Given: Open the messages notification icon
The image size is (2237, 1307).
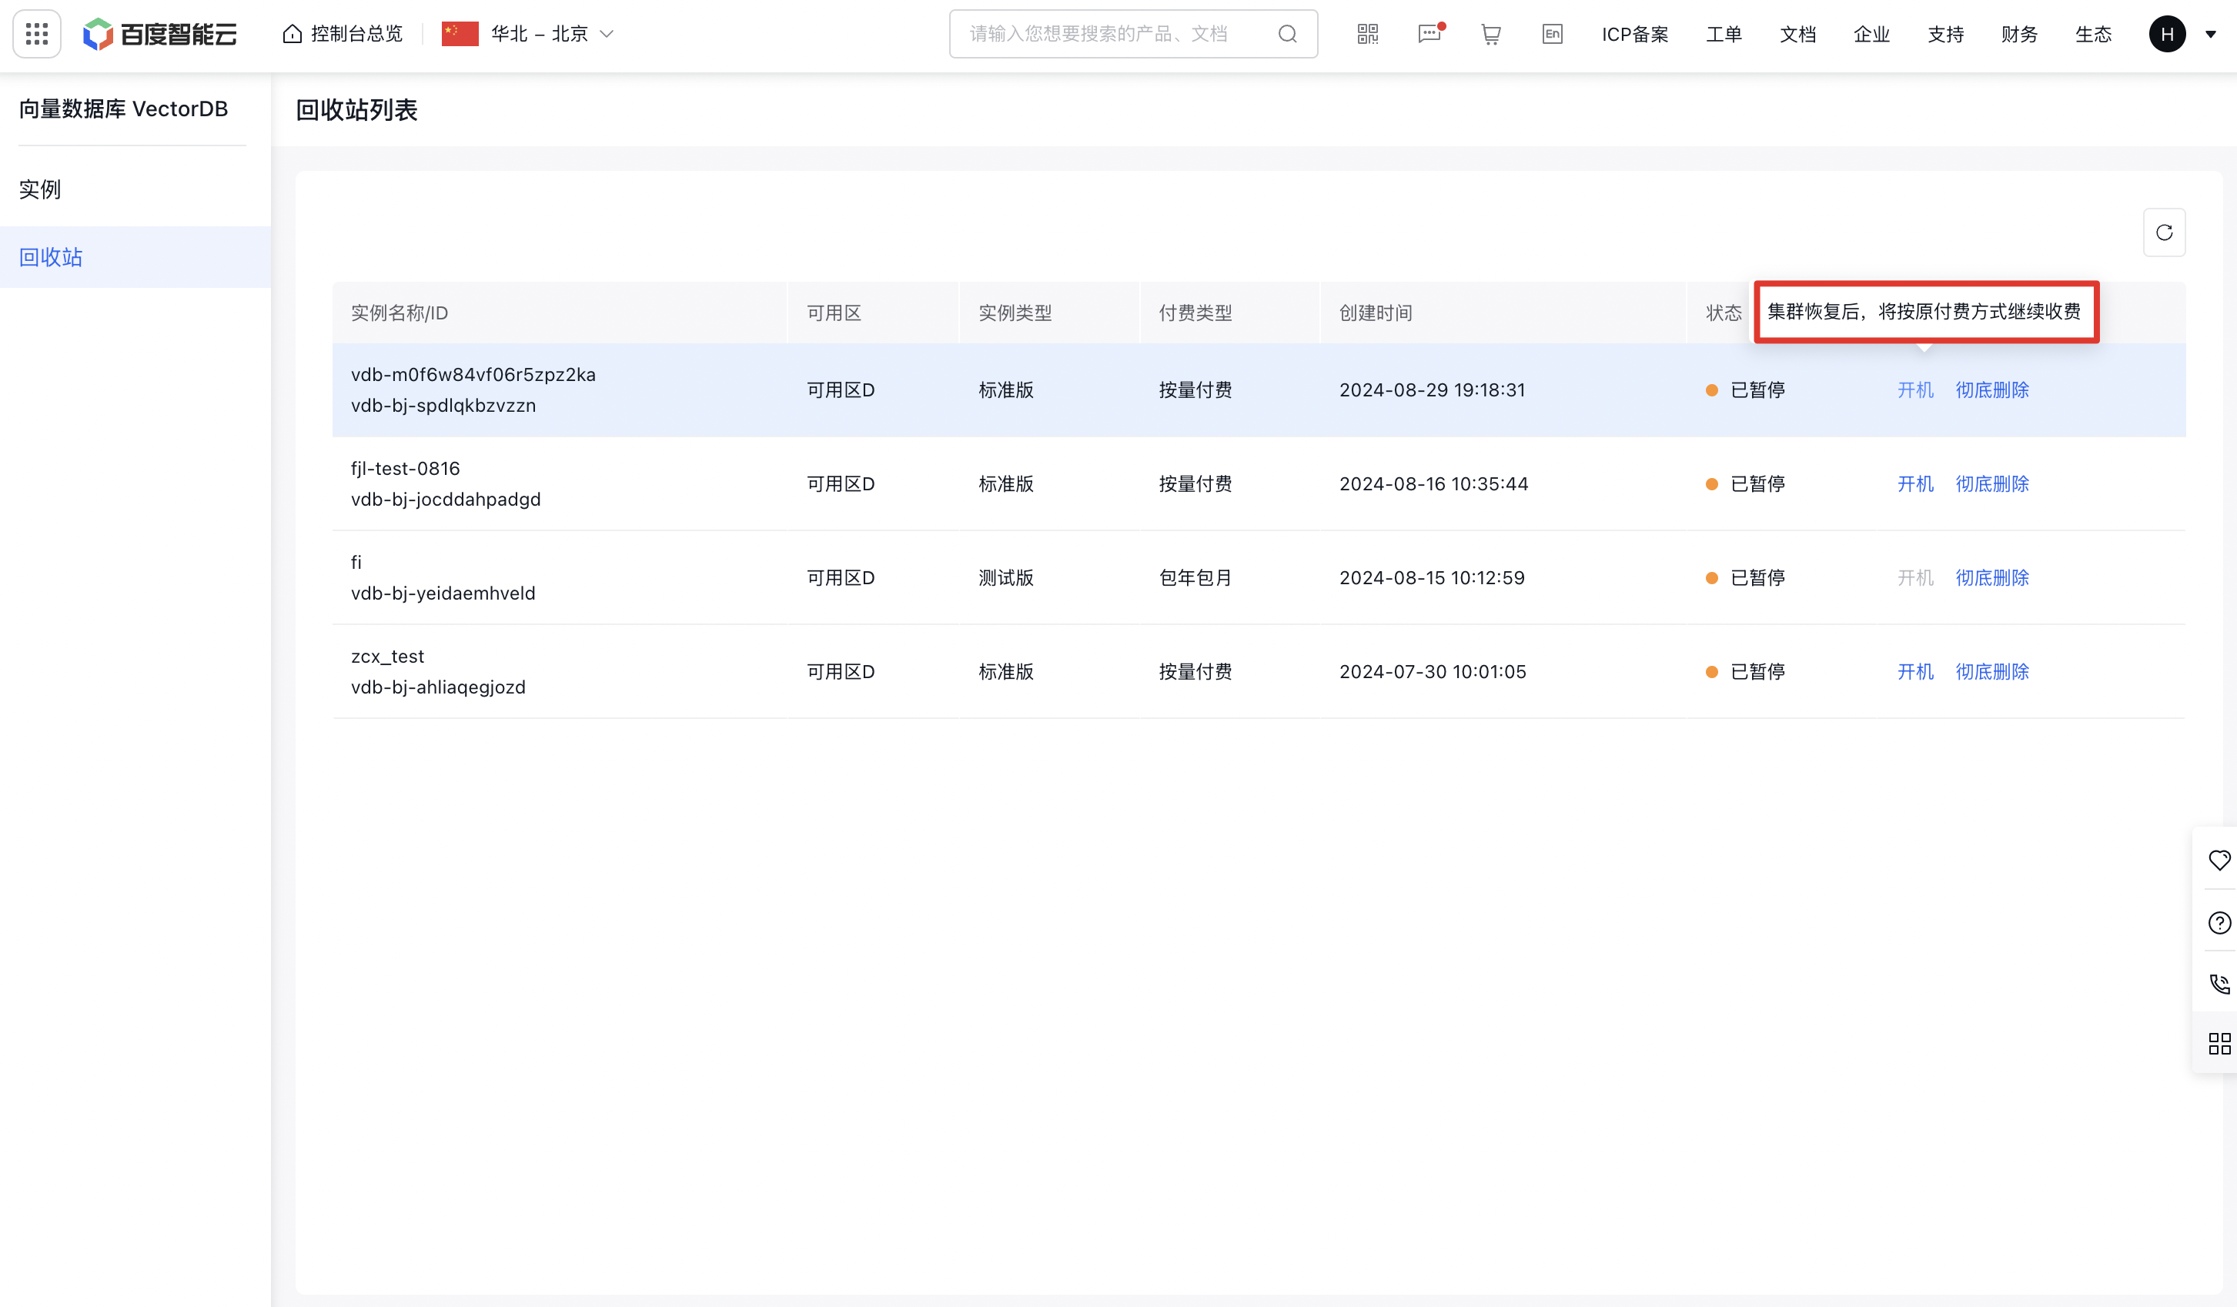Looking at the screenshot, I should click(1429, 34).
